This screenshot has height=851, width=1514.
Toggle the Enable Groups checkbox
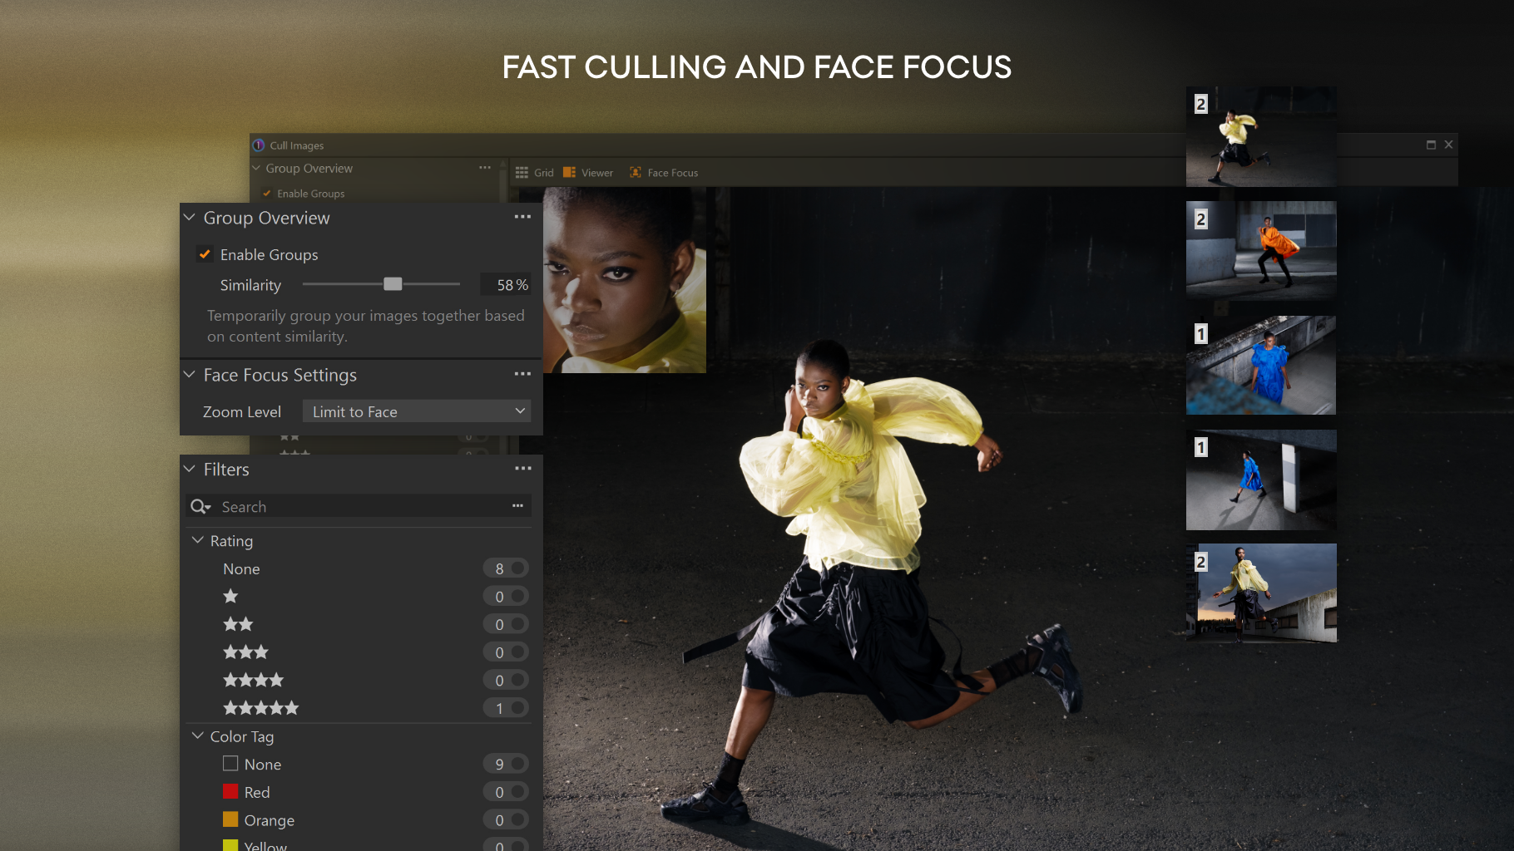[x=205, y=254]
